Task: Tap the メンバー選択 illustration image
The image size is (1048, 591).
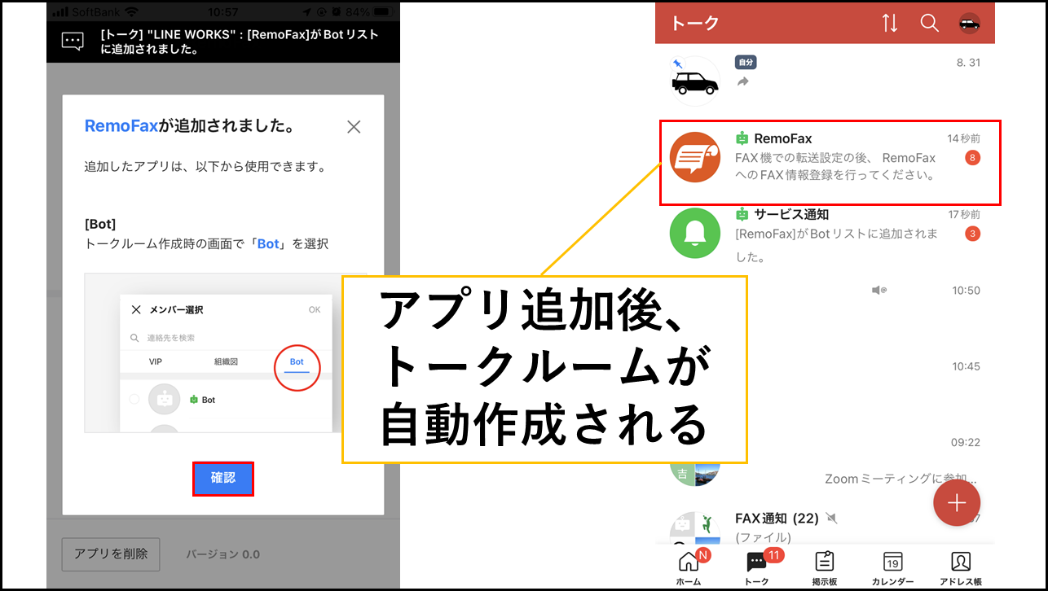Action: [x=226, y=353]
